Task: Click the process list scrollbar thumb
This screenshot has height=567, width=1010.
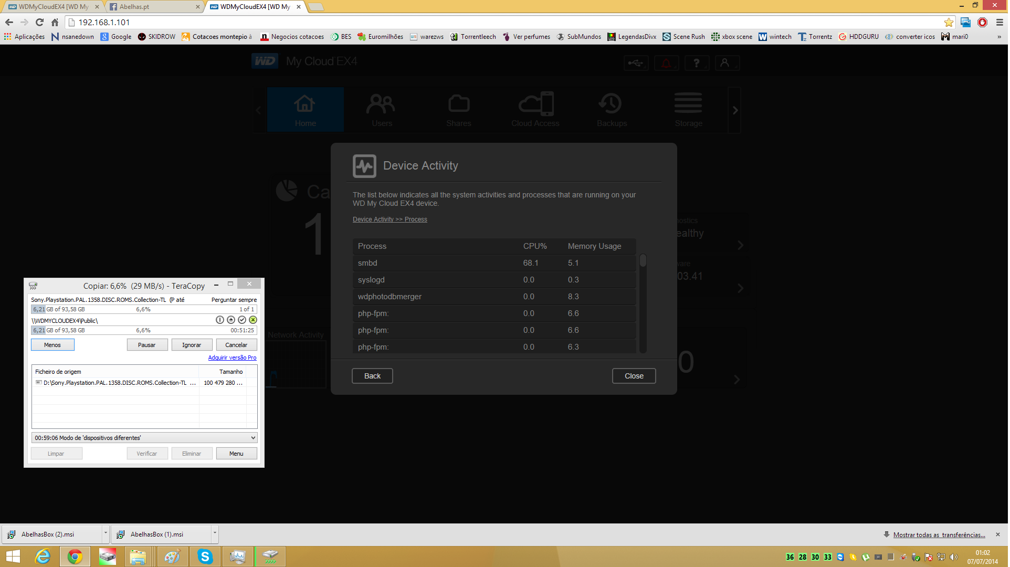Action: coord(643,261)
